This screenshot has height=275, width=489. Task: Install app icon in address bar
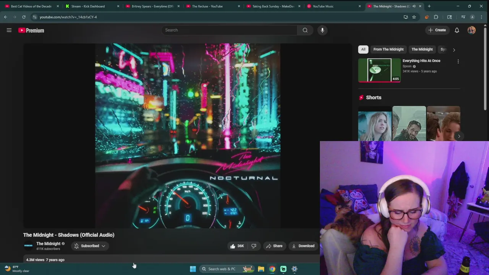pos(406,17)
